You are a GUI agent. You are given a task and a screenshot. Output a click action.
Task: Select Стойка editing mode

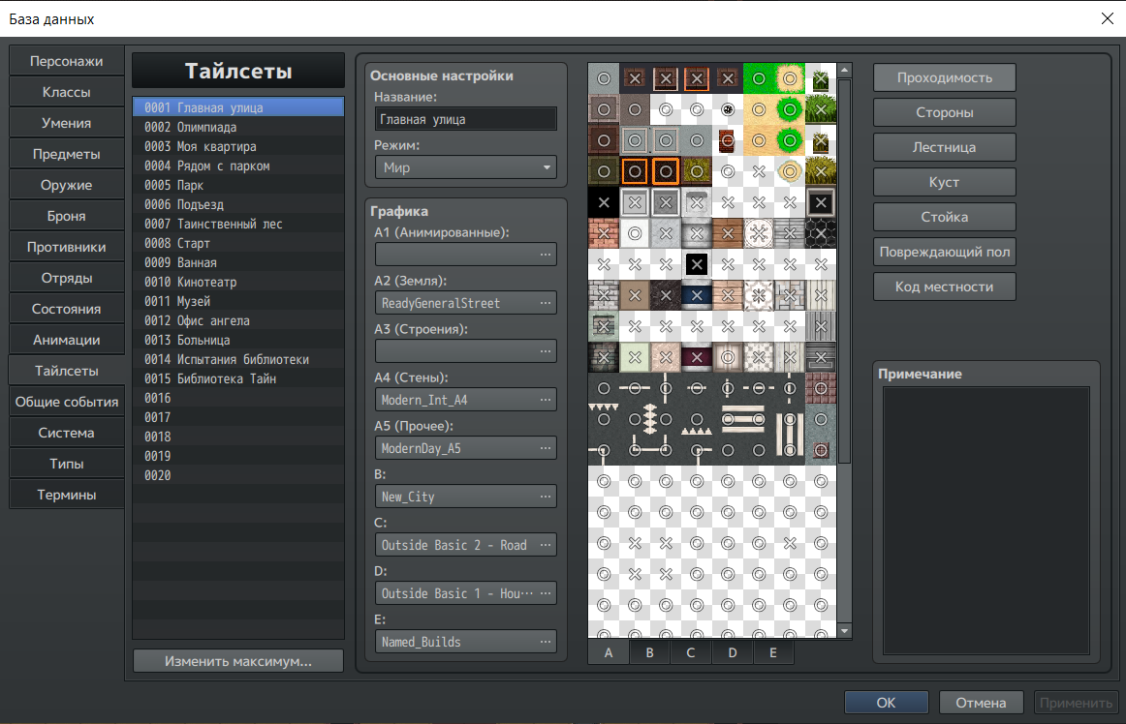coord(945,217)
